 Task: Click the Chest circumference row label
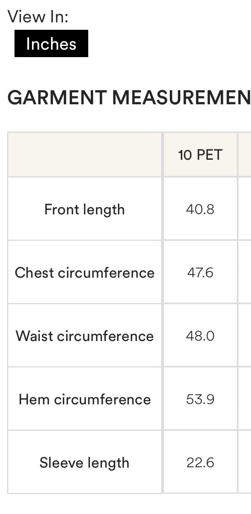(84, 273)
